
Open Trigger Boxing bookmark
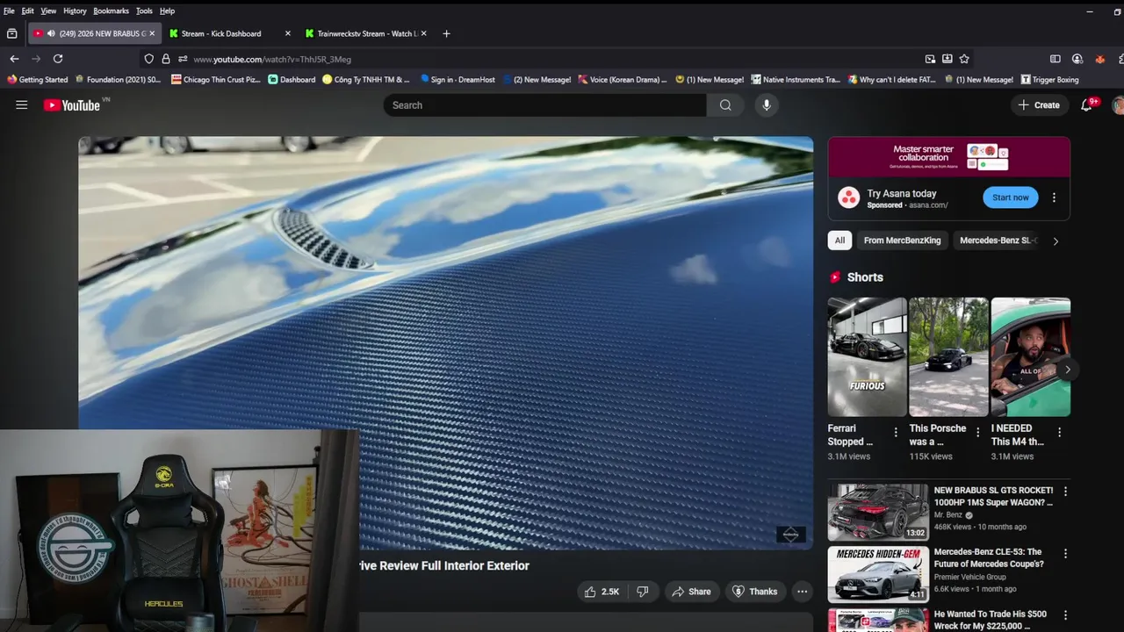(x=1050, y=79)
